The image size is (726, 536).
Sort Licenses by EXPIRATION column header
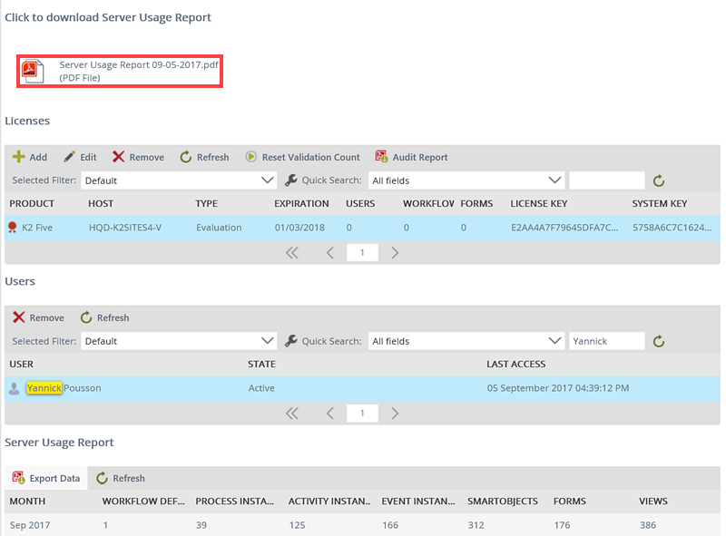pos(301,204)
